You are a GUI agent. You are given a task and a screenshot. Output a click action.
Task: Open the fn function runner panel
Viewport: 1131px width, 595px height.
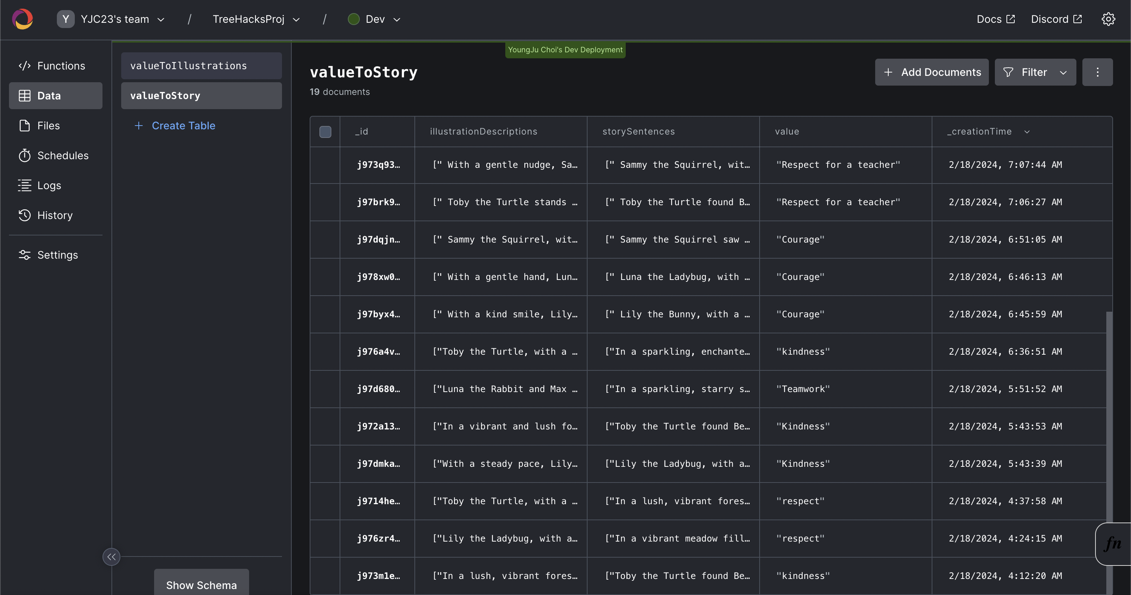(1113, 544)
